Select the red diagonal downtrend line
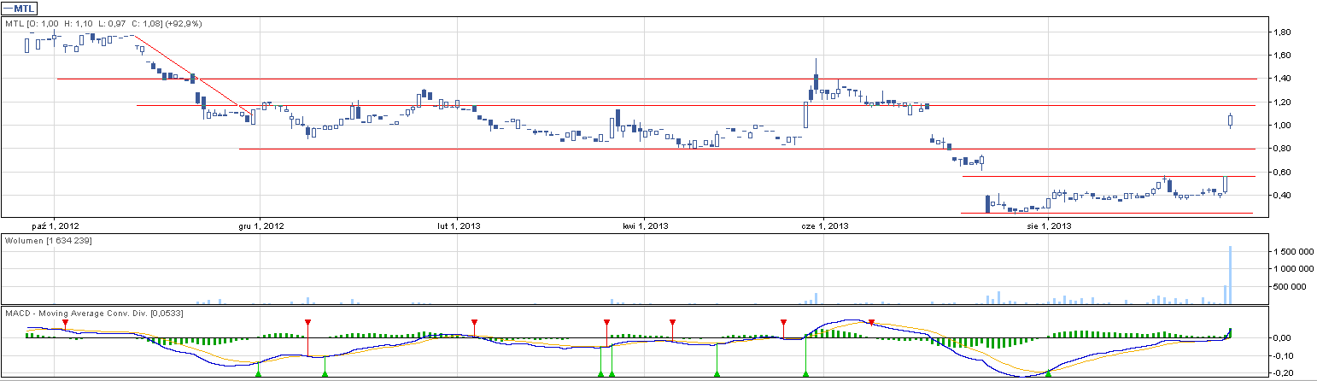1317x381 pixels. pyautogui.click(x=195, y=74)
